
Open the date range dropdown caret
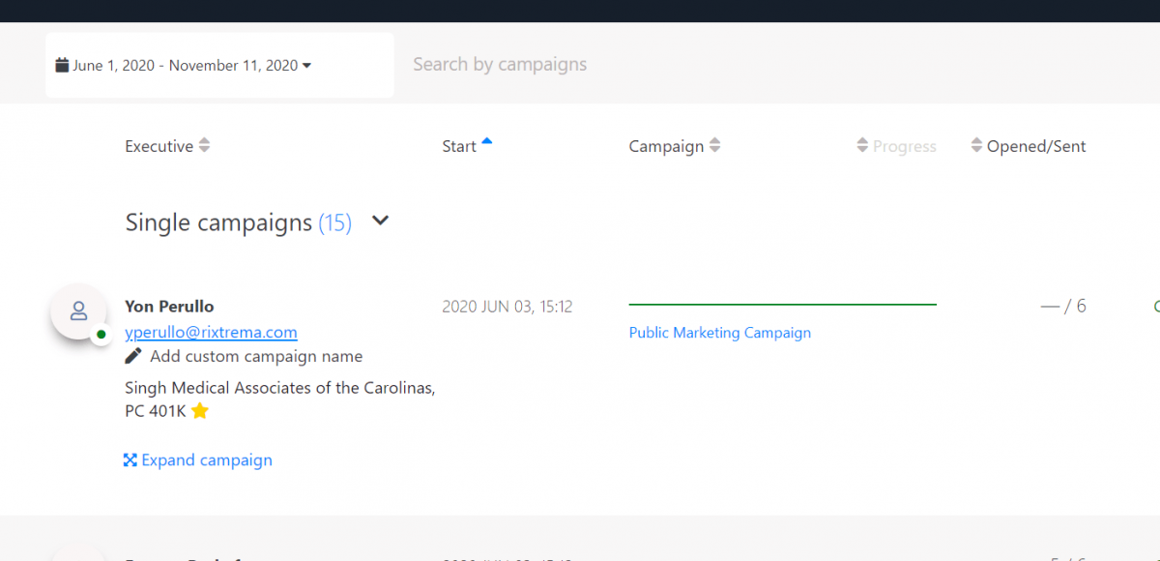click(307, 66)
